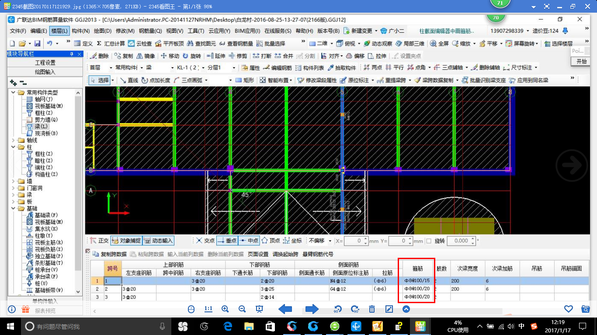Toggle 对象捕捉 object snap
Viewport: 597px width, 335px height.
[126, 240]
